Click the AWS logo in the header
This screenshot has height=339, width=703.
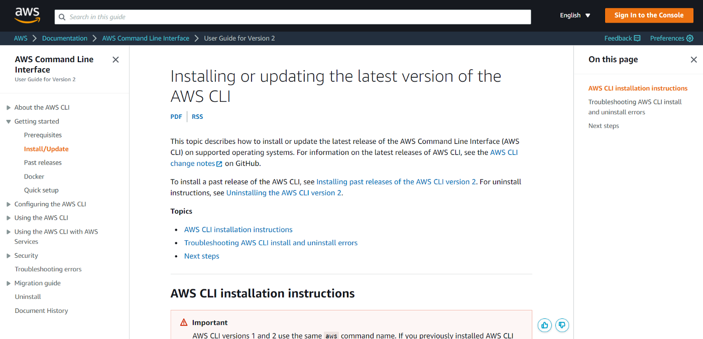tap(28, 15)
